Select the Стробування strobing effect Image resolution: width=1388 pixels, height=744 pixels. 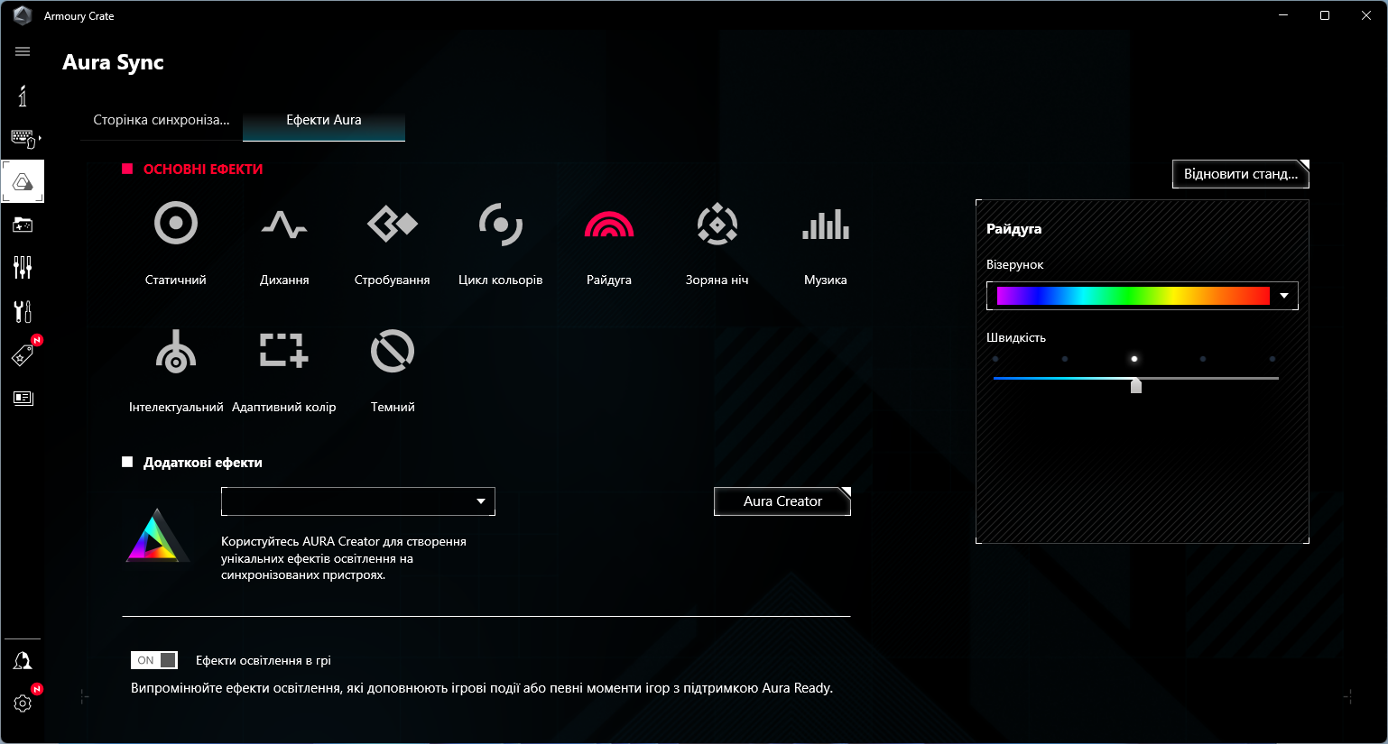click(393, 224)
